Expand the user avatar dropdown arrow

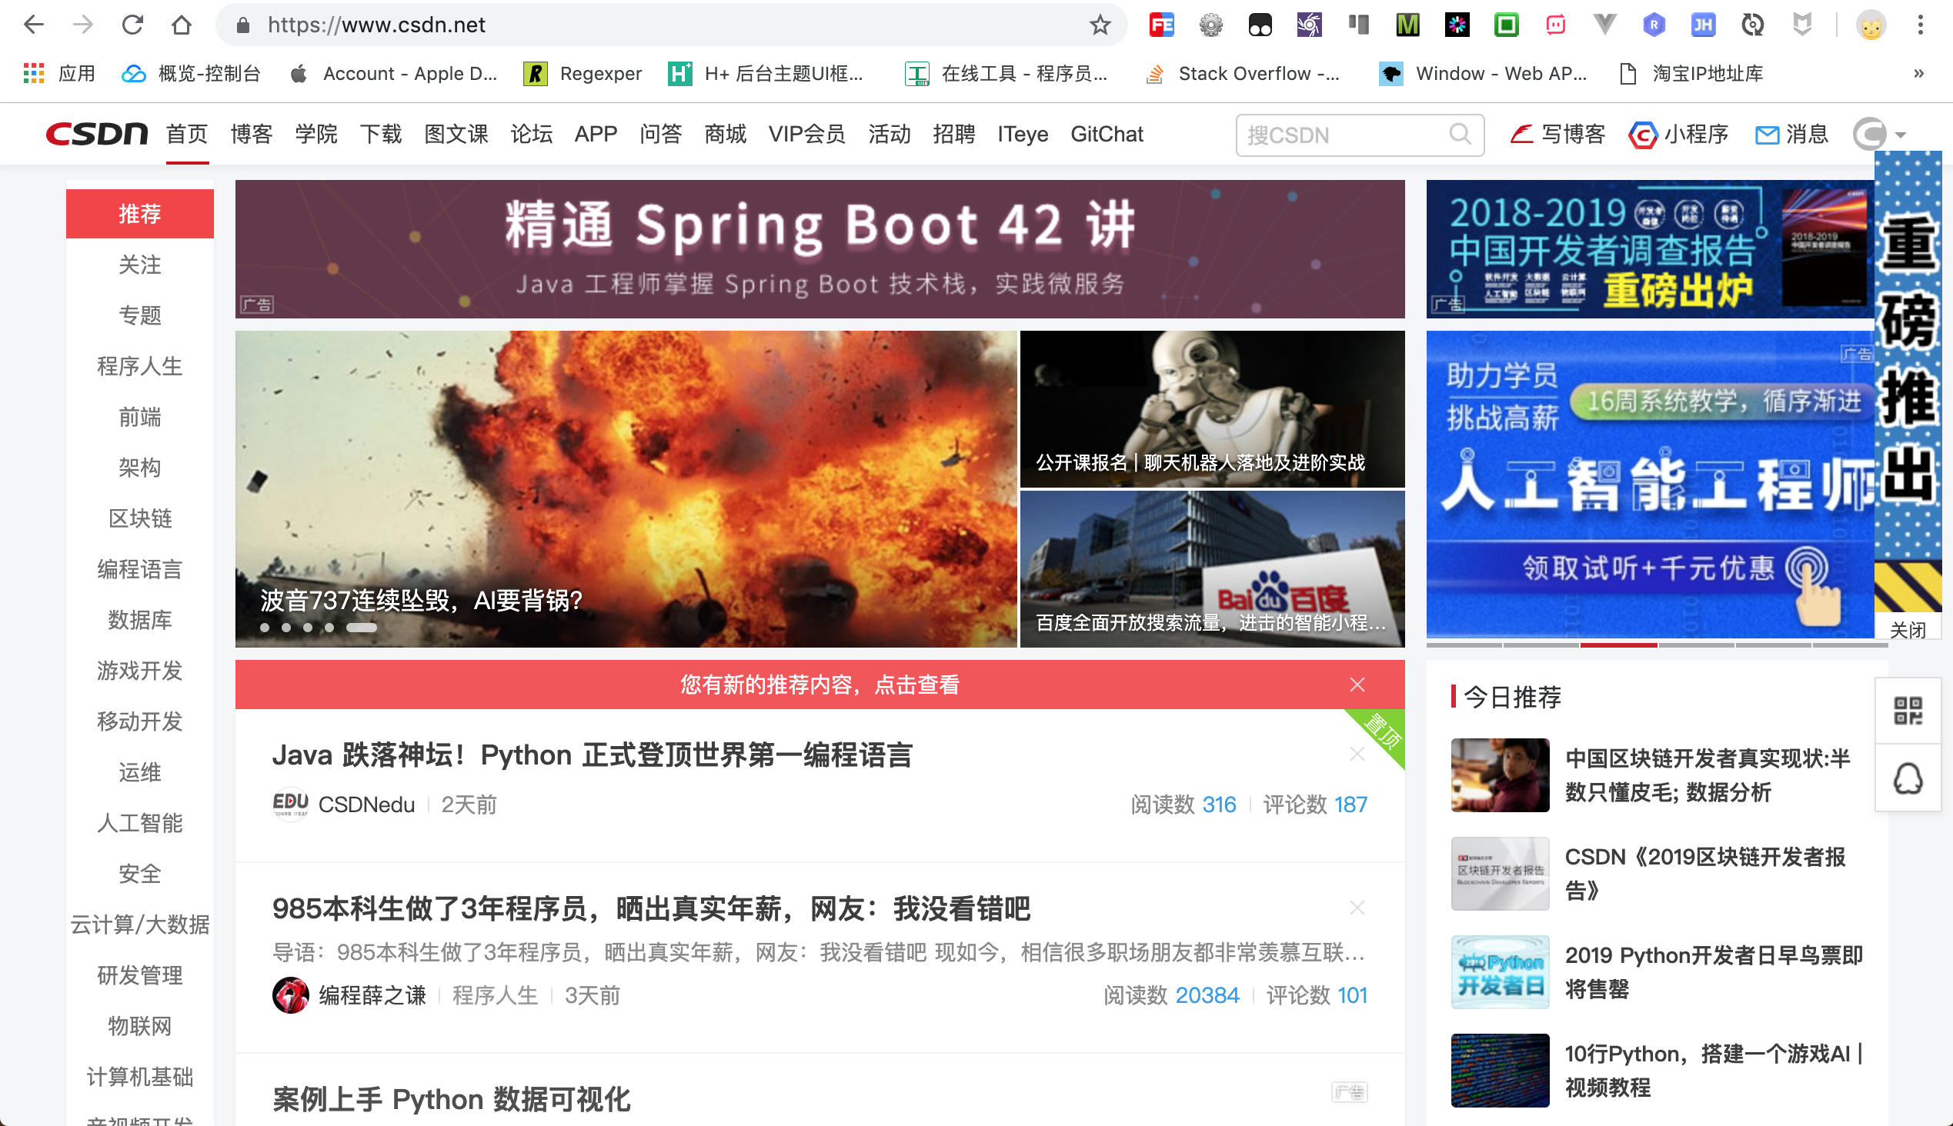coord(1901,135)
